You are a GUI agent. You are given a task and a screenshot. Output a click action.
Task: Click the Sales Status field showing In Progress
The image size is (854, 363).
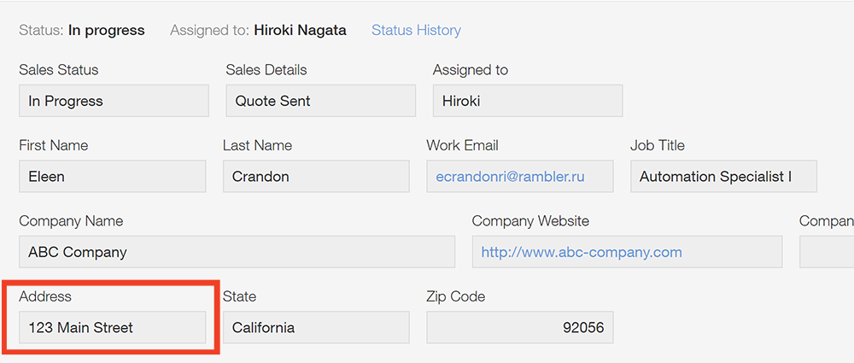pos(114,101)
